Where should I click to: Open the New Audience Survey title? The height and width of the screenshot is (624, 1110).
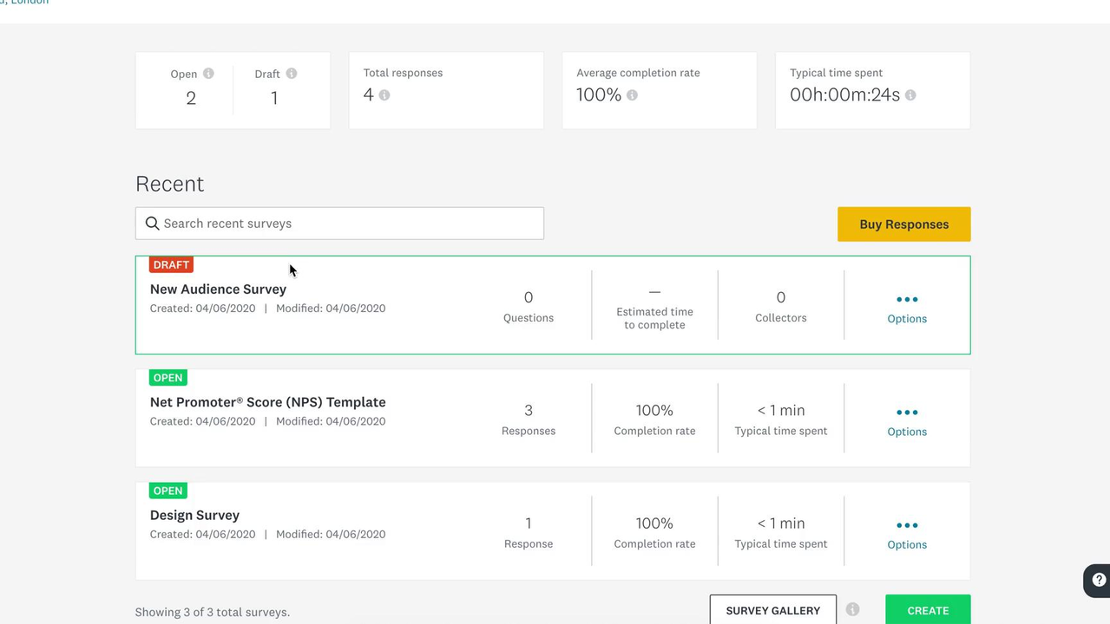218,289
